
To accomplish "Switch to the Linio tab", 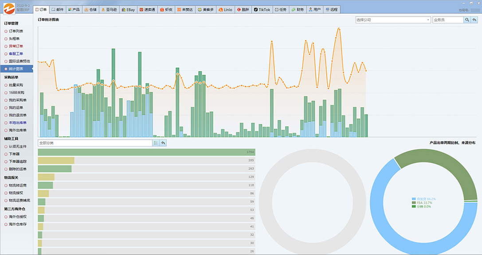I will (225, 10).
